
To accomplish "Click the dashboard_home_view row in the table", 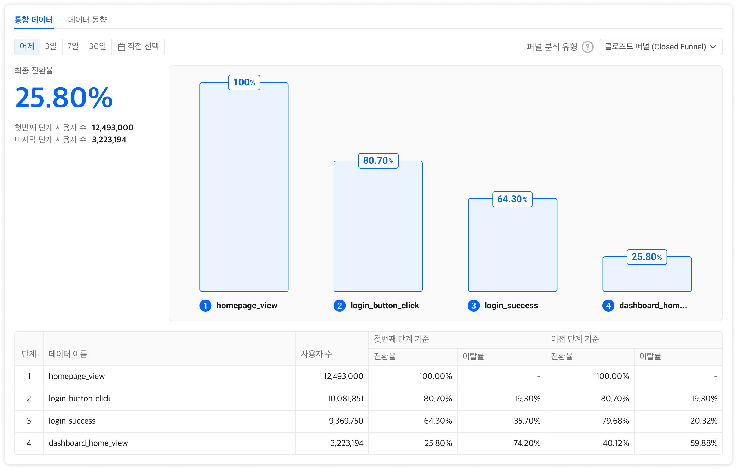I will 88,443.
